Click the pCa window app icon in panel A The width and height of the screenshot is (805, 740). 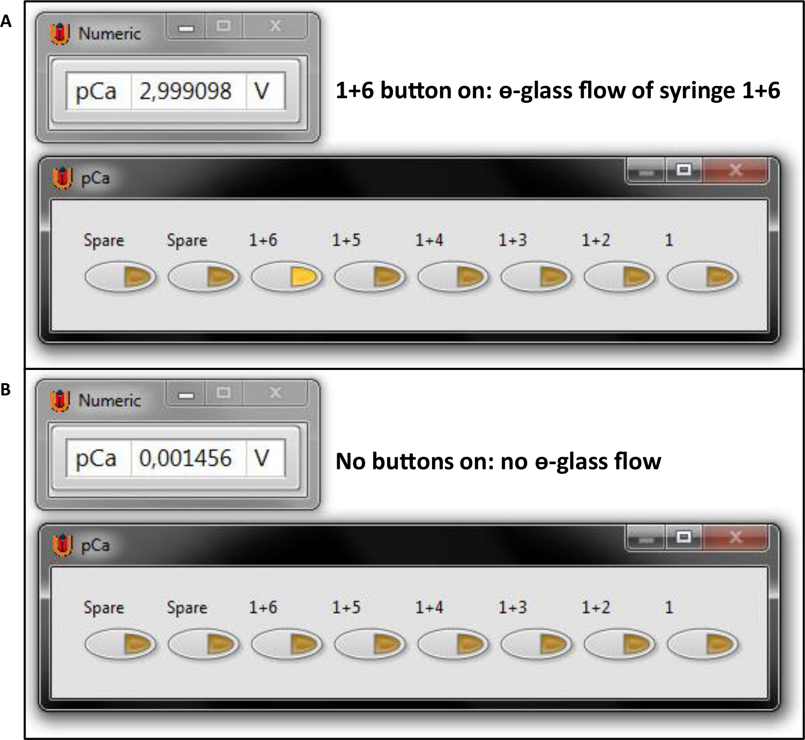pos(62,178)
